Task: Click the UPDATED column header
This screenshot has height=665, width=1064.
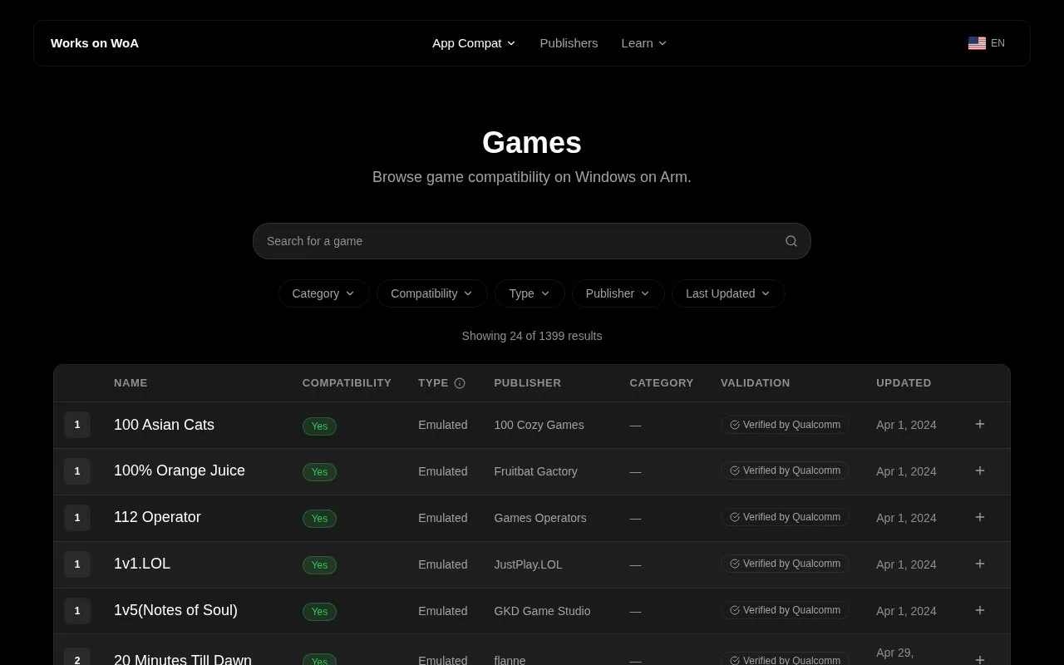Action: pos(904,383)
